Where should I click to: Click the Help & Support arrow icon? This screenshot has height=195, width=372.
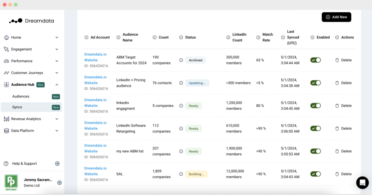pos(58,164)
